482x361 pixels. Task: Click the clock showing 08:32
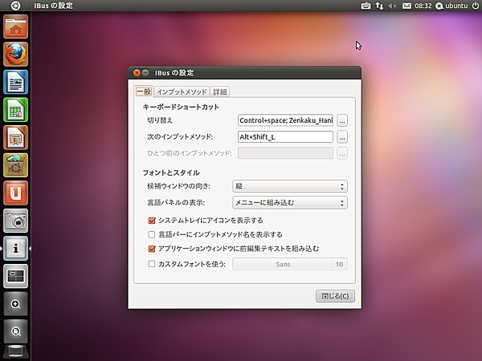pyautogui.click(x=423, y=6)
